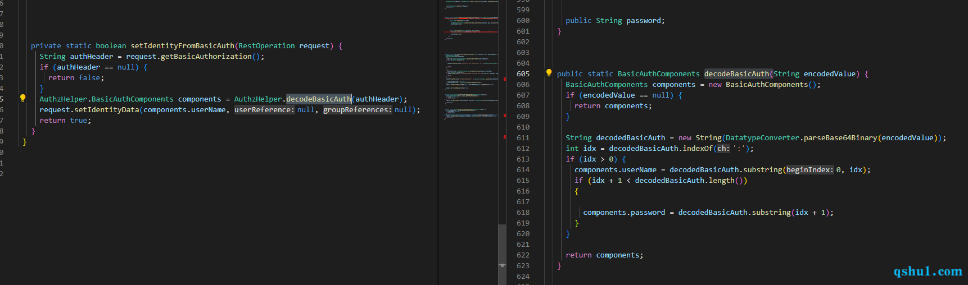Click 'String encodedValue' parameter on line 605
This screenshot has height=285, width=968.
(814, 74)
